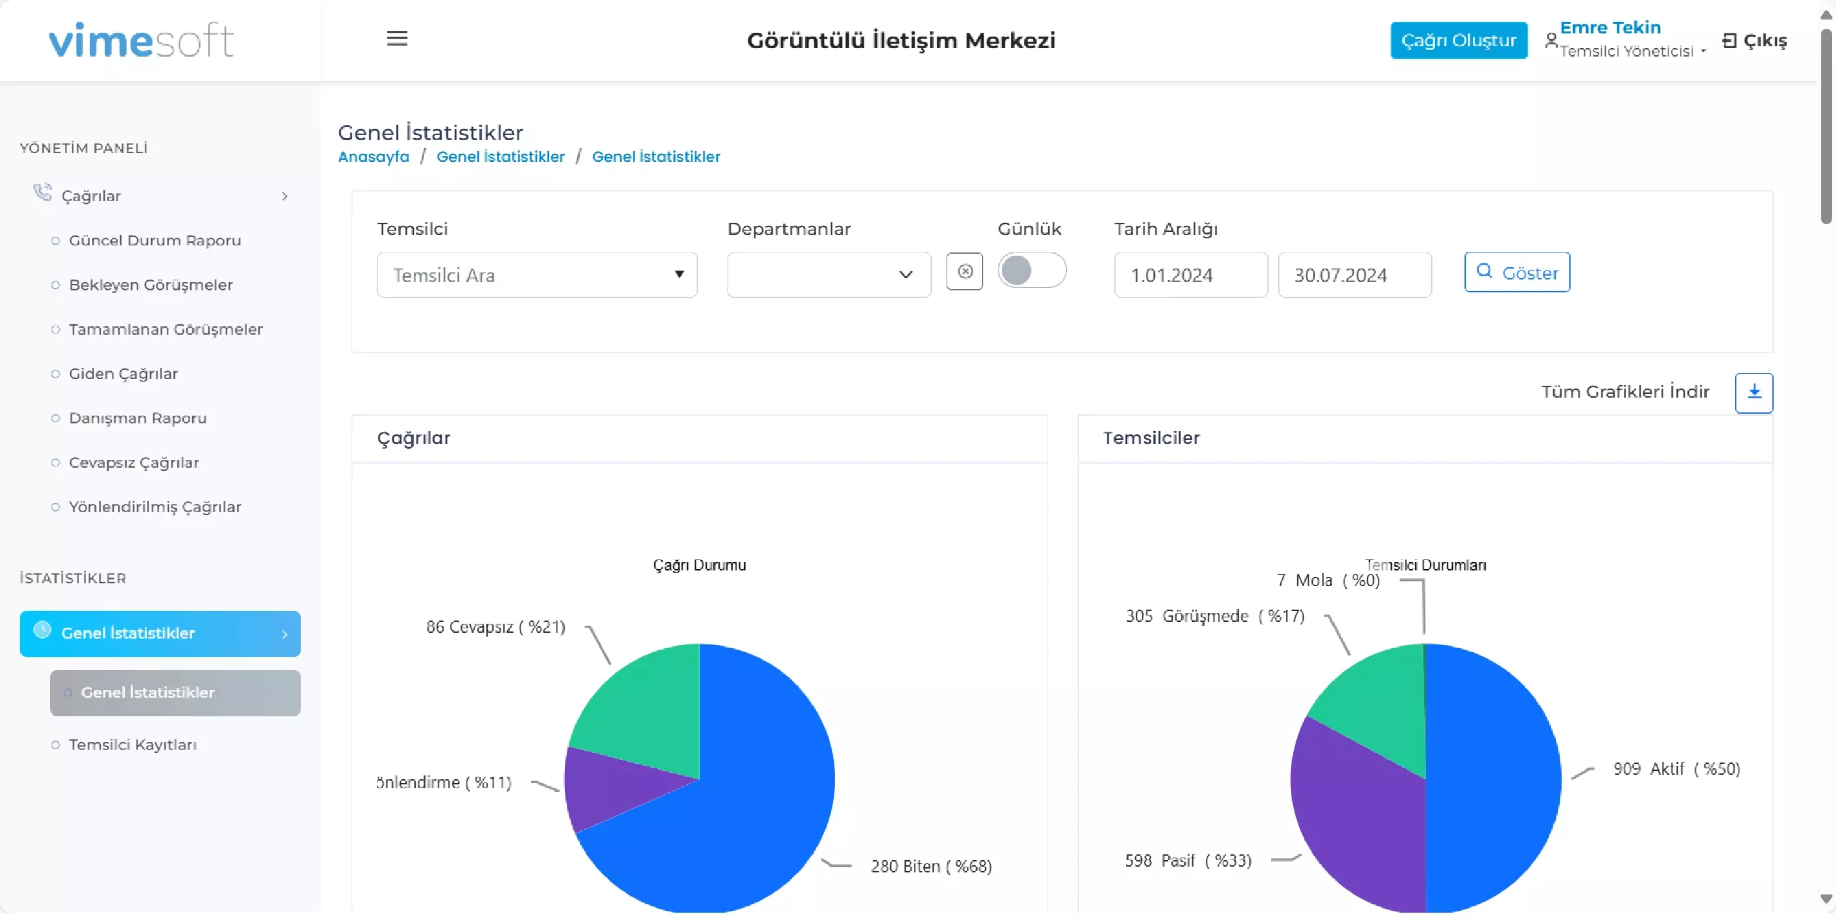Click the Göster button
This screenshot has width=1836, height=918.
1517,272
